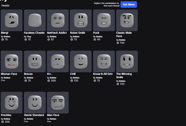Open the Freckles item name link
This screenshot has width=186, height=126.
(6, 115)
